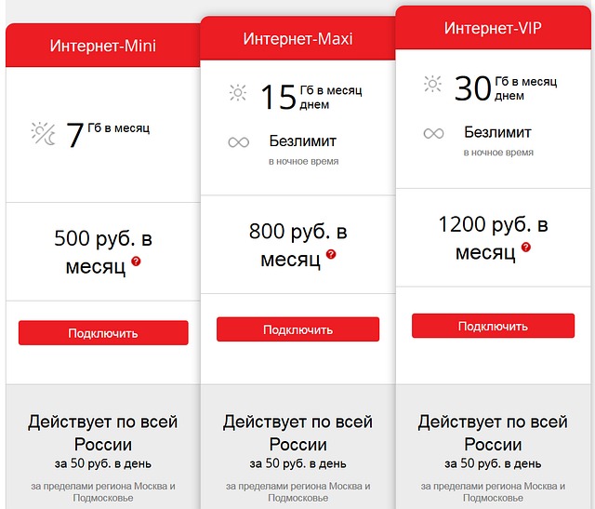This screenshot has height=509, width=595.
Task: Select the Интернет-VIP plan header
Action: click(x=493, y=28)
